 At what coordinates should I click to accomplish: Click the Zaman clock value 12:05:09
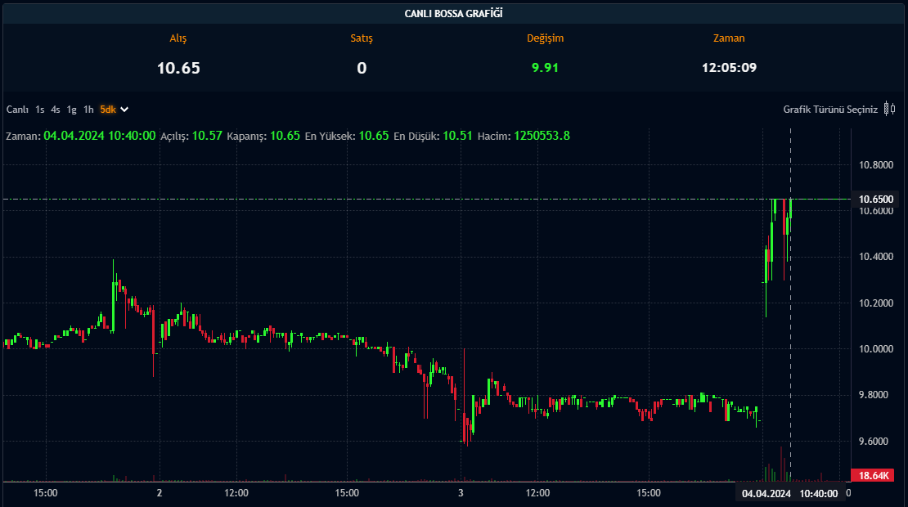tap(729, 68)
